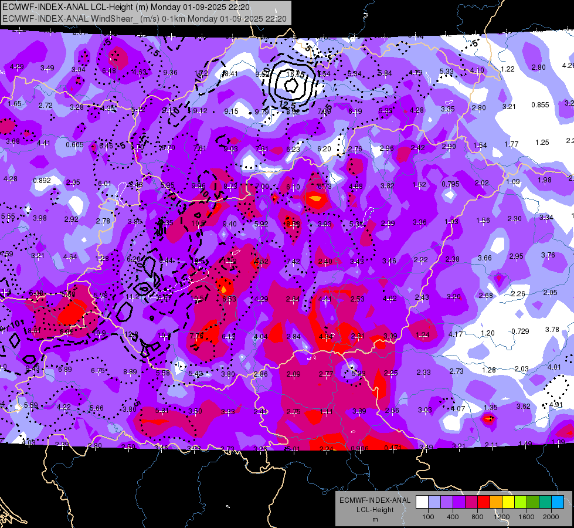Click the '10.9' grid value
574x528 pixels.
click(99, 333)
